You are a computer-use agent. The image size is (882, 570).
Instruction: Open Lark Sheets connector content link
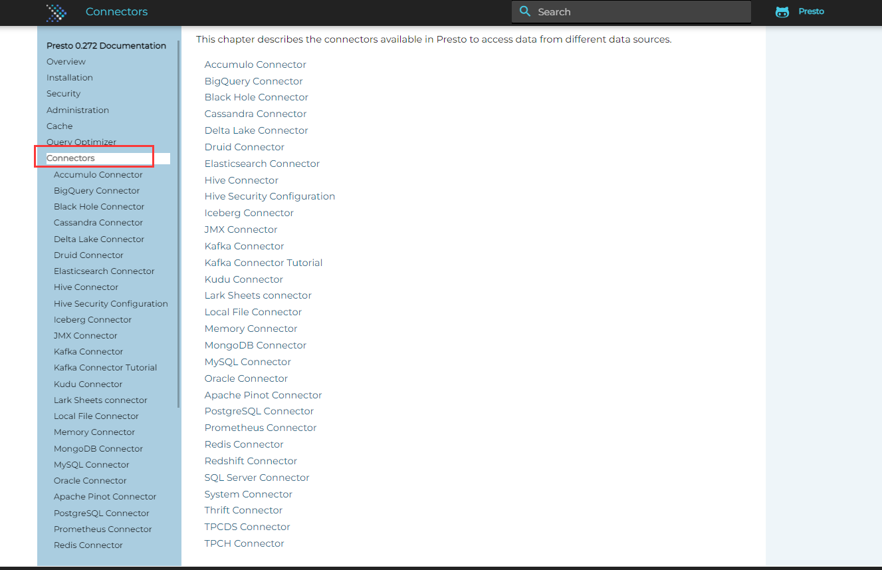258,295
